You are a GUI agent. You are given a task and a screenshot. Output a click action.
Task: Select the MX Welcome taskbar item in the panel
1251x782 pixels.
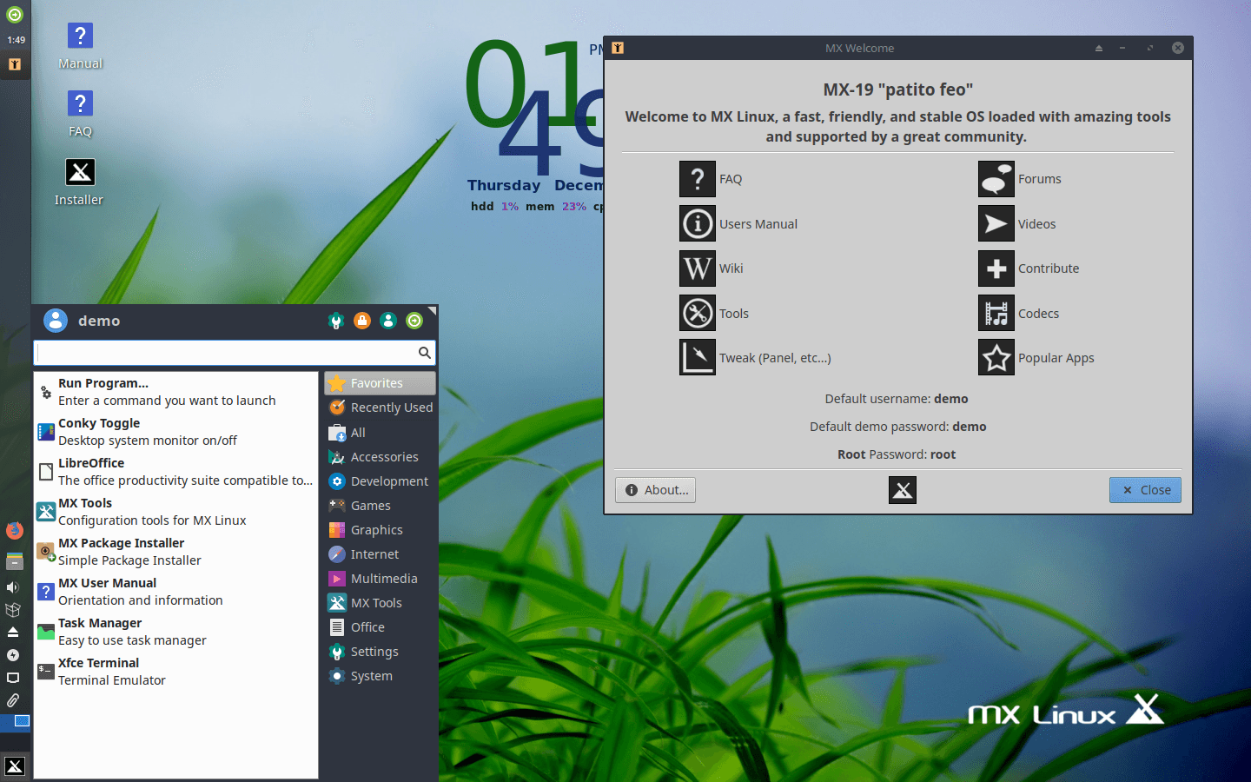tap(15, 64)
